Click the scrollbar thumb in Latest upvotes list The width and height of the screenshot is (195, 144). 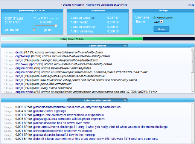point(193,61)
